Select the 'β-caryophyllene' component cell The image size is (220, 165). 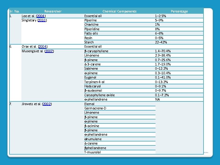119,51
